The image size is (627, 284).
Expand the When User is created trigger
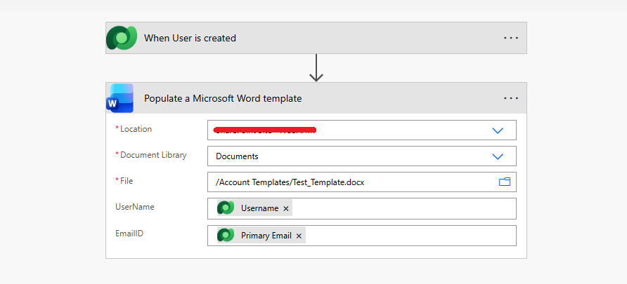316,38
